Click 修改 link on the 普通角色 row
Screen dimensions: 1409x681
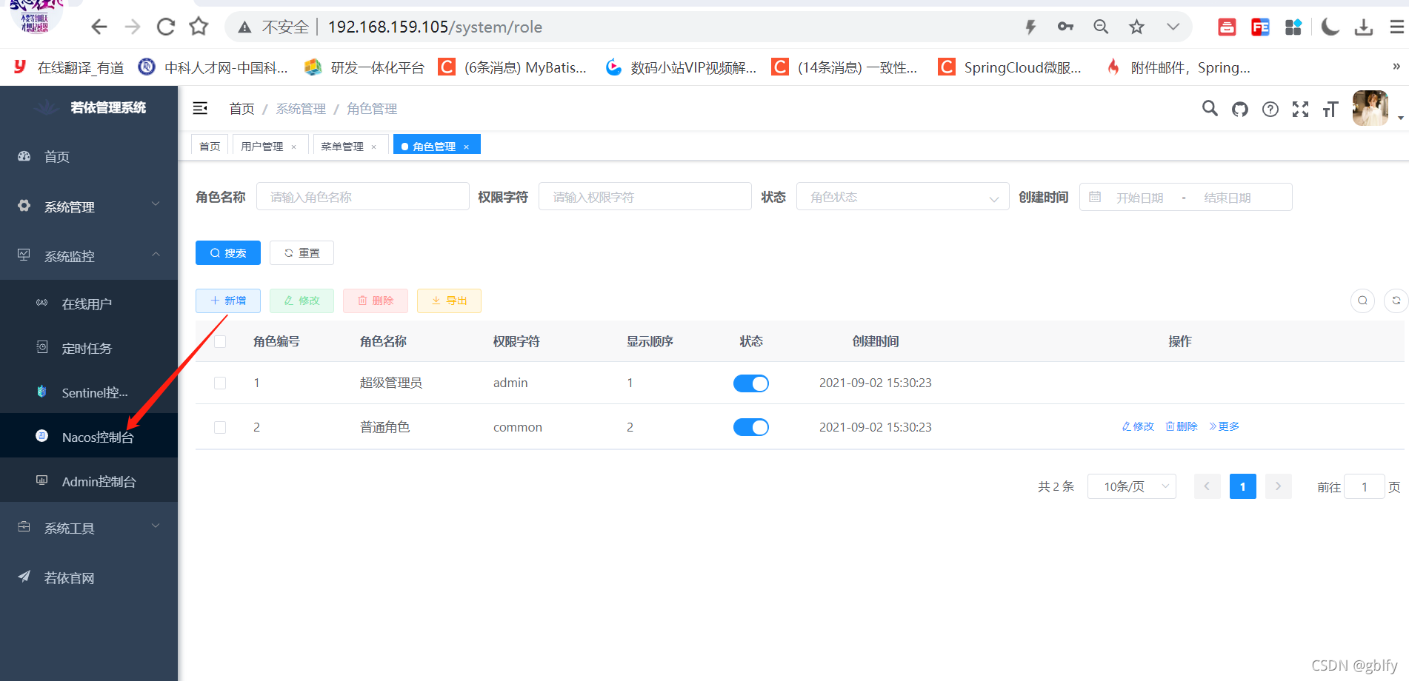pyautogui.click(x=1137, y=426)
